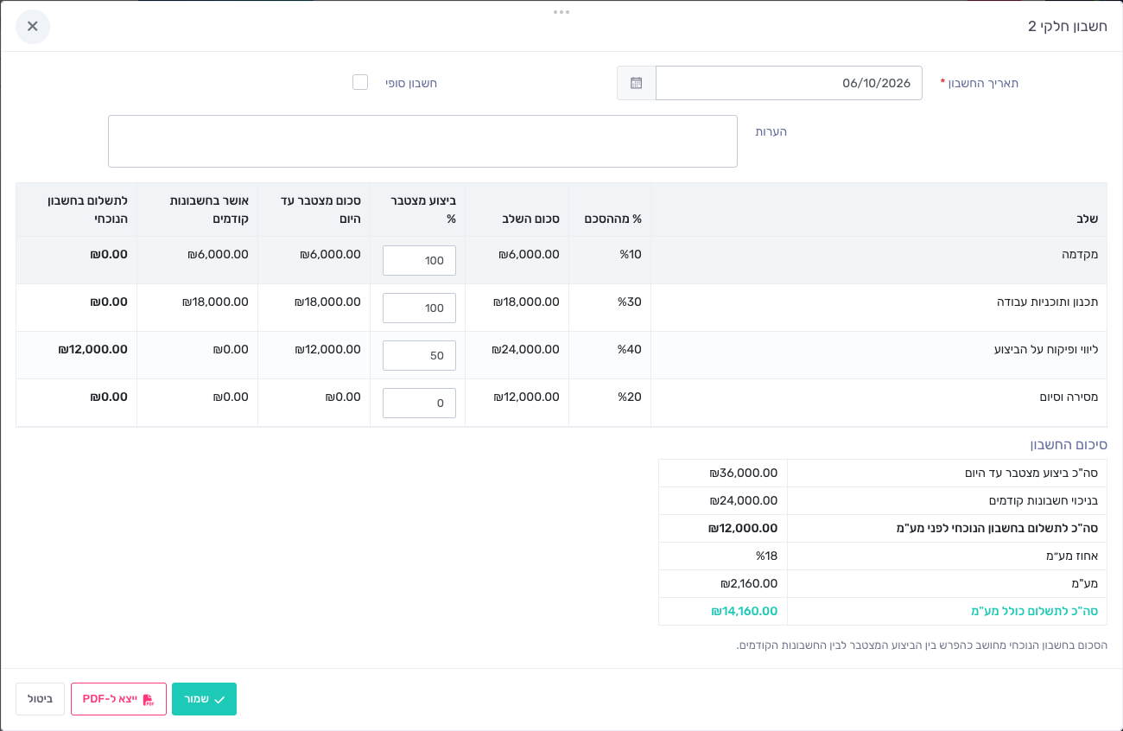The image size is (1123, 731).
Task: Select the מקדמה stage name
Action: pos(1080,254)
